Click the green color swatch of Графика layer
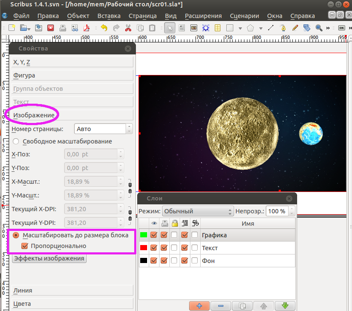 [144, 235]
